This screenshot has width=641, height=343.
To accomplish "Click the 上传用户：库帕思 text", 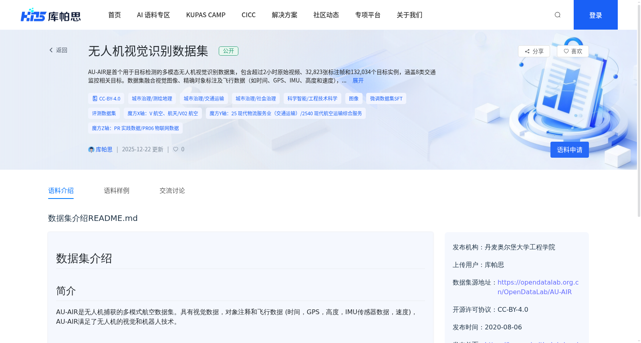I will click(x=478, y=265).
